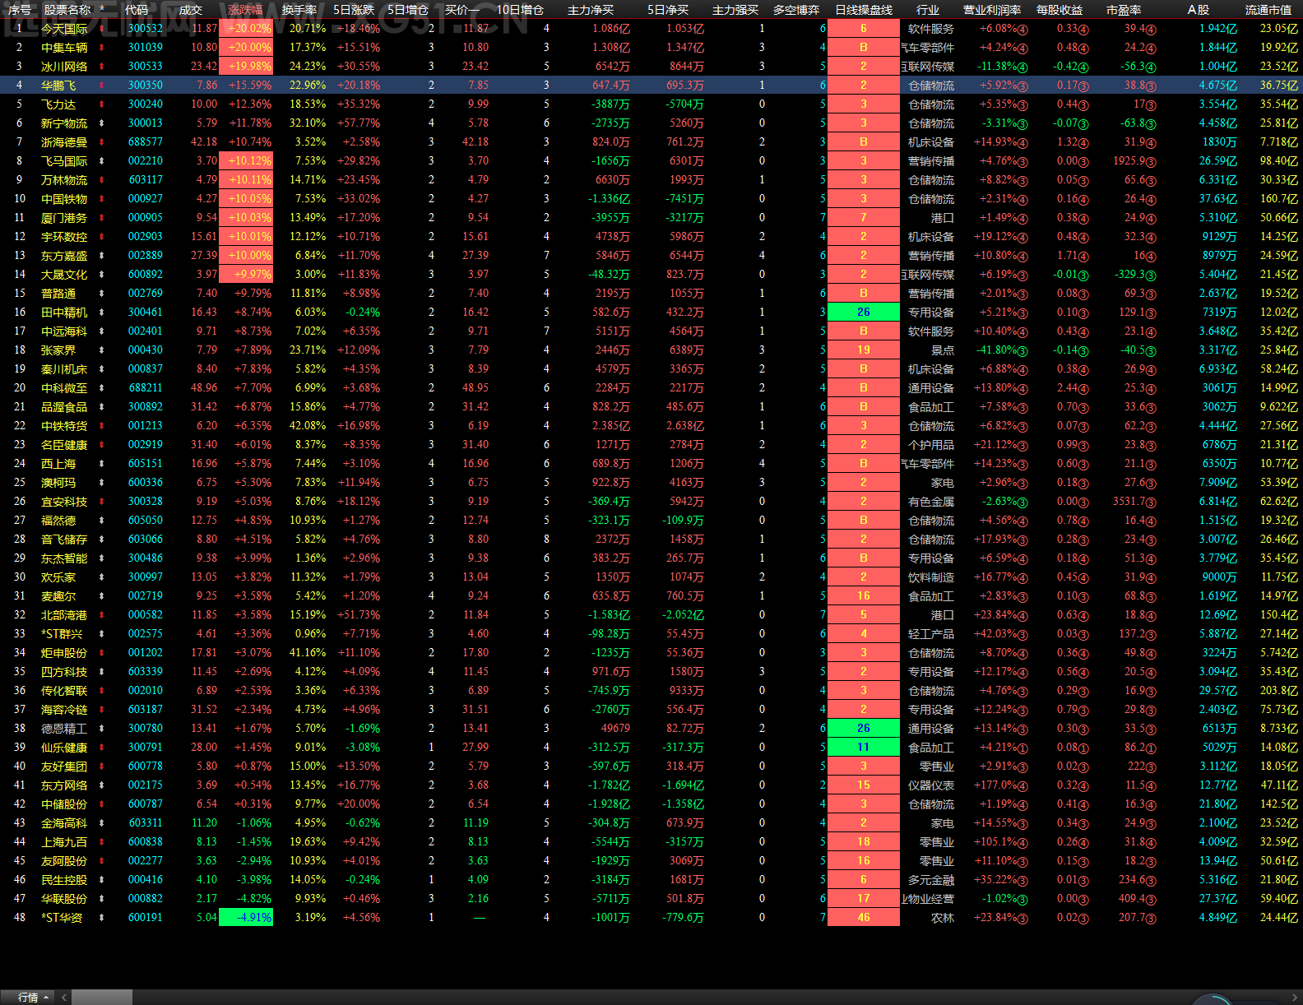Click the green -4.91% cell for *ST华资
The width and height of the screenshot is (1303, 1005).
coord(246,918)
